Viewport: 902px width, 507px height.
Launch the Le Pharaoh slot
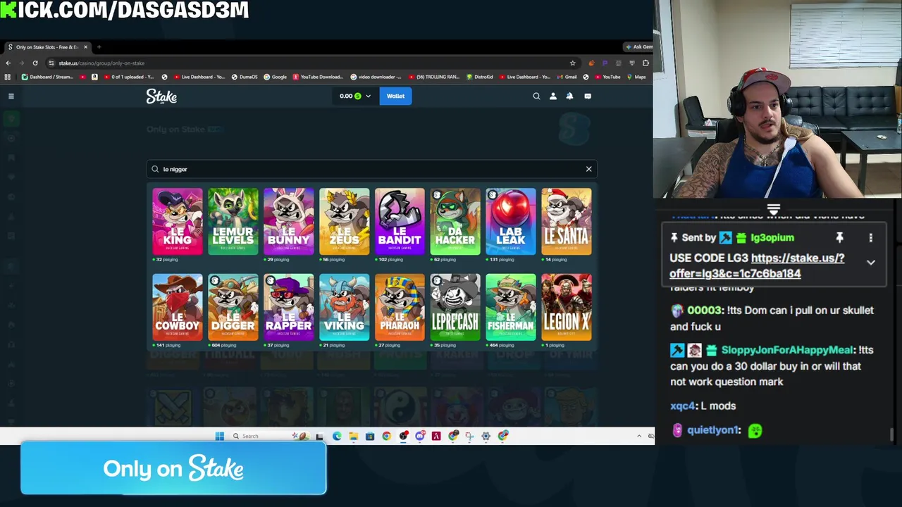pos(400,307)
